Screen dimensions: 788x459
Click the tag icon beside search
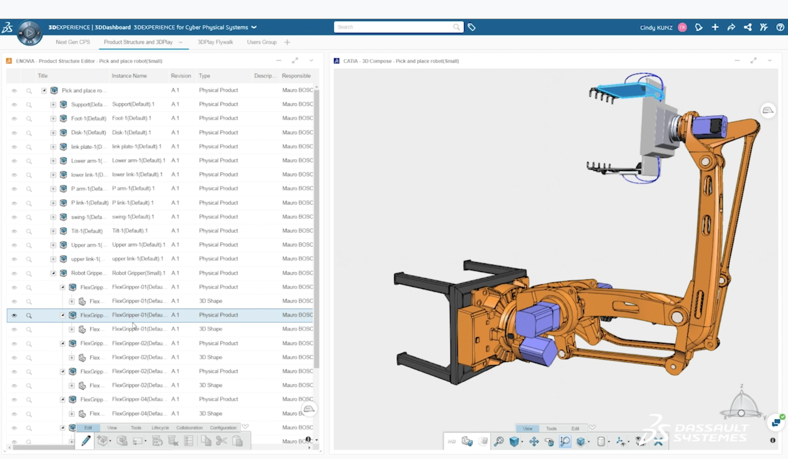pos(472,27)
